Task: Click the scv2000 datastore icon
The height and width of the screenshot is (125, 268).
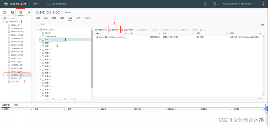Action: [9, 82]
